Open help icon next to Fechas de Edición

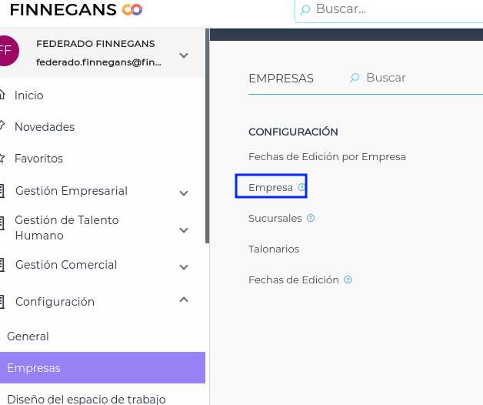point(348,280)
